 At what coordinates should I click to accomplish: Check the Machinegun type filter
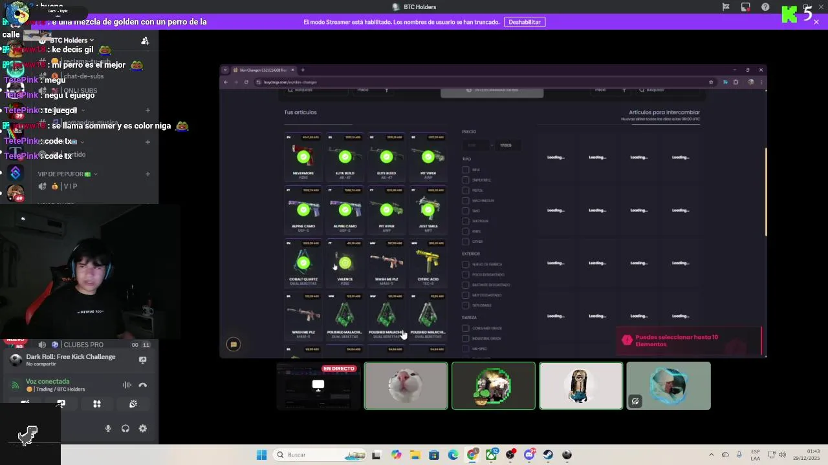[x=466, y=201]
